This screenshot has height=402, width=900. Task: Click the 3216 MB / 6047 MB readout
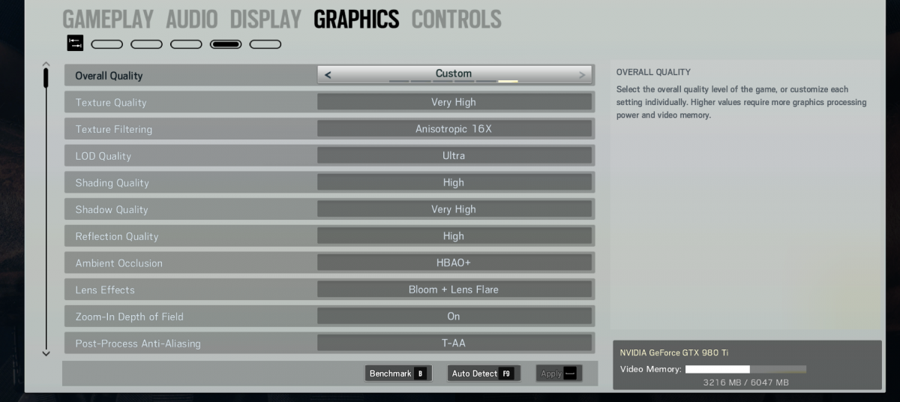pyautogui.click(x=745, y=382)
